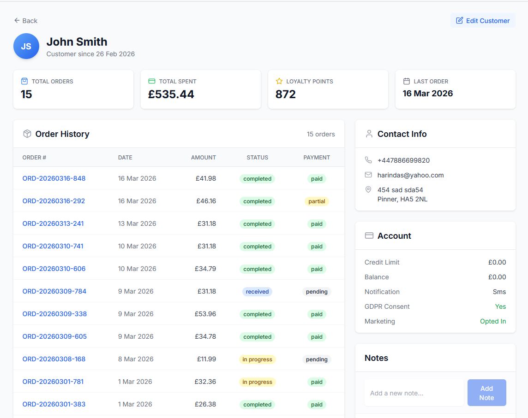Click the pending badge for ORD-20260309-784
The height and width of the screenshot is (418, 528).
point(317,292)
